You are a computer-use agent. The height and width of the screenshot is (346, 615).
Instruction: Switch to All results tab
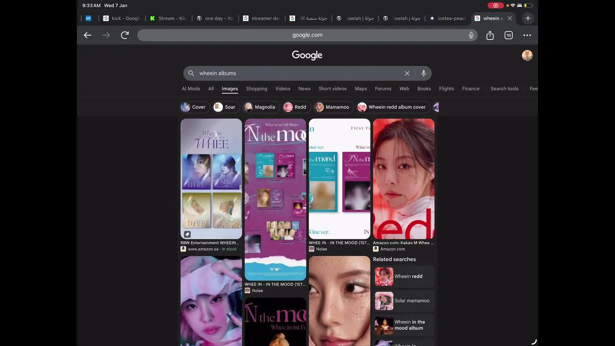pyautogui.click(x=211, y=88)
